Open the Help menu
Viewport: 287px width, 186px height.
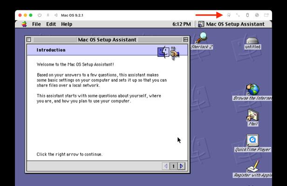click(67, 24)
